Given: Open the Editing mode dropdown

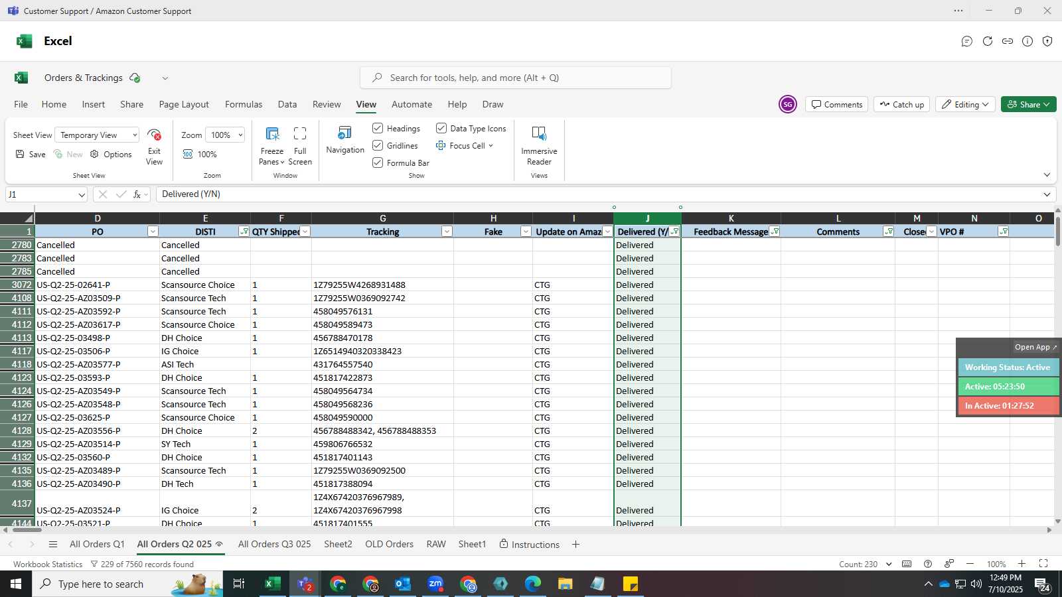Looking at the screenshot, I should point(965,104).
